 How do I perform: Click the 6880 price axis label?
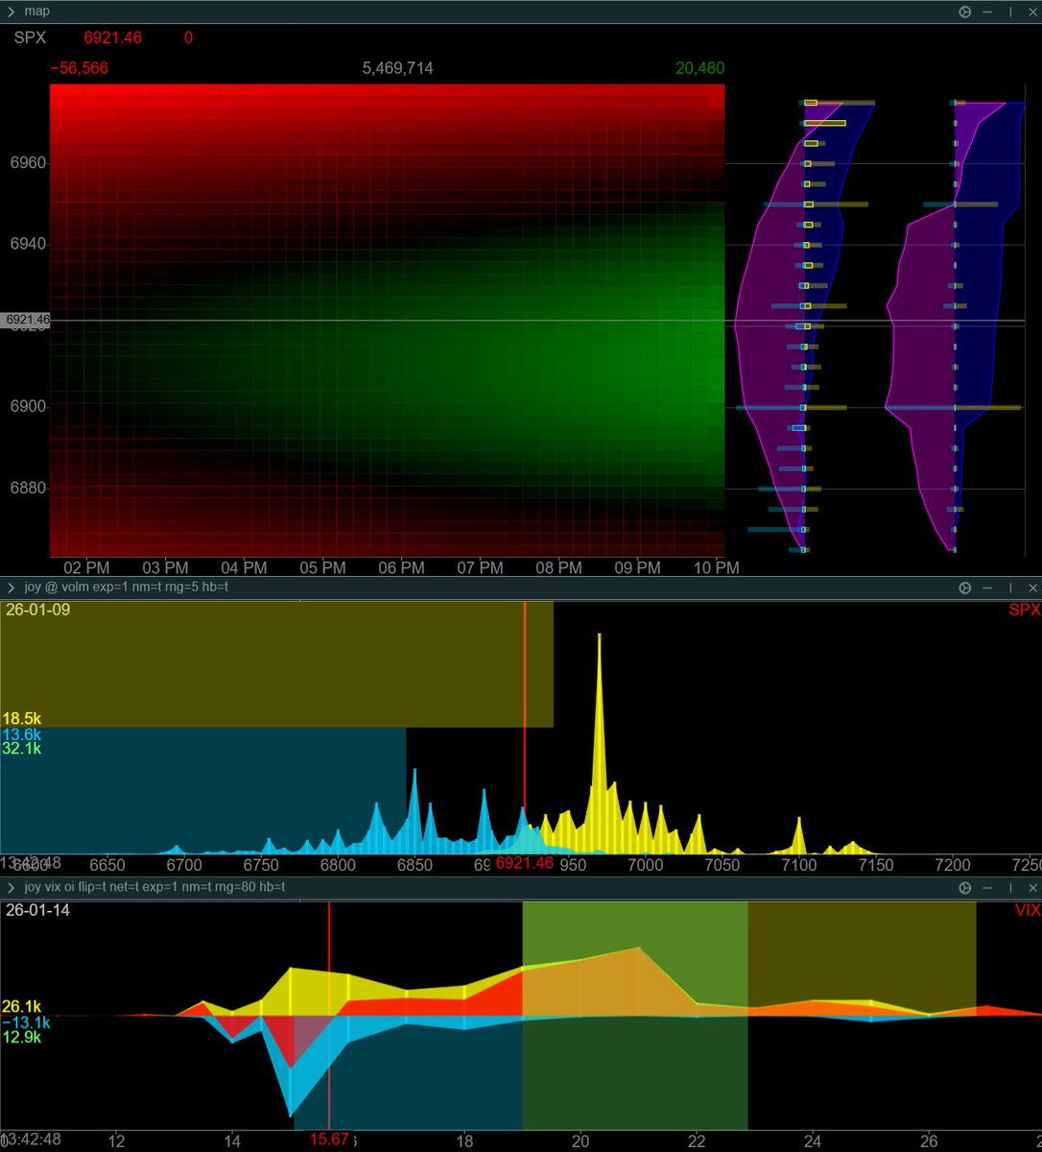pos(26,489)
